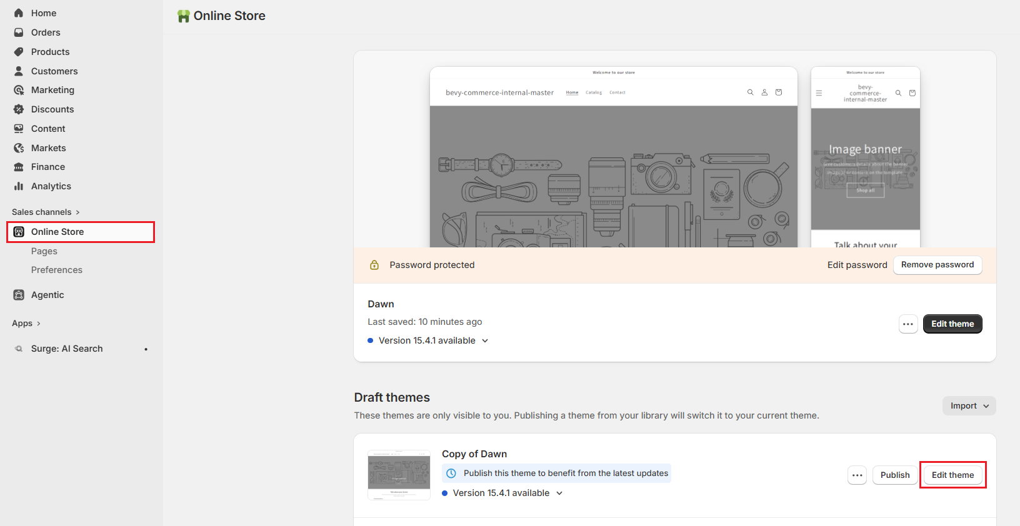Image resolution: width=1020 pixels, height=526 pixels.
Task: Expand the Sales channels section
Action: [46, 212]
